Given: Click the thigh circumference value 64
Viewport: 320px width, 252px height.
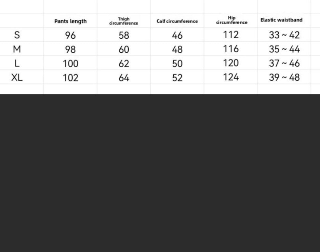Looking at the screenshot, I should click(x=124, y=78).
